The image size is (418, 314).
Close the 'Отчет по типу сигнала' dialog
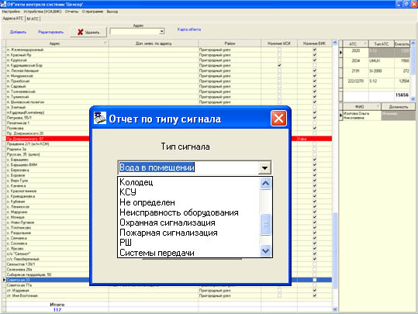[278, 118]
